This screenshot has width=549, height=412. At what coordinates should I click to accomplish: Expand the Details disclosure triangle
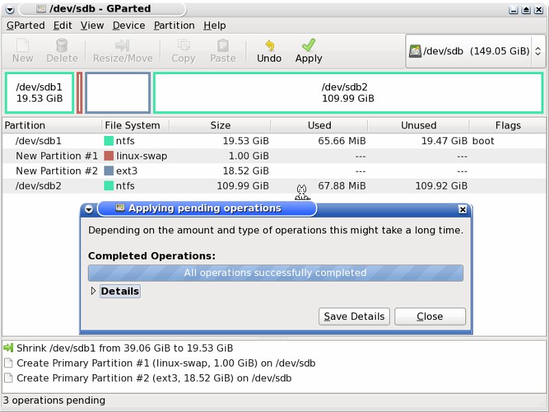click(x=94, y=291)
